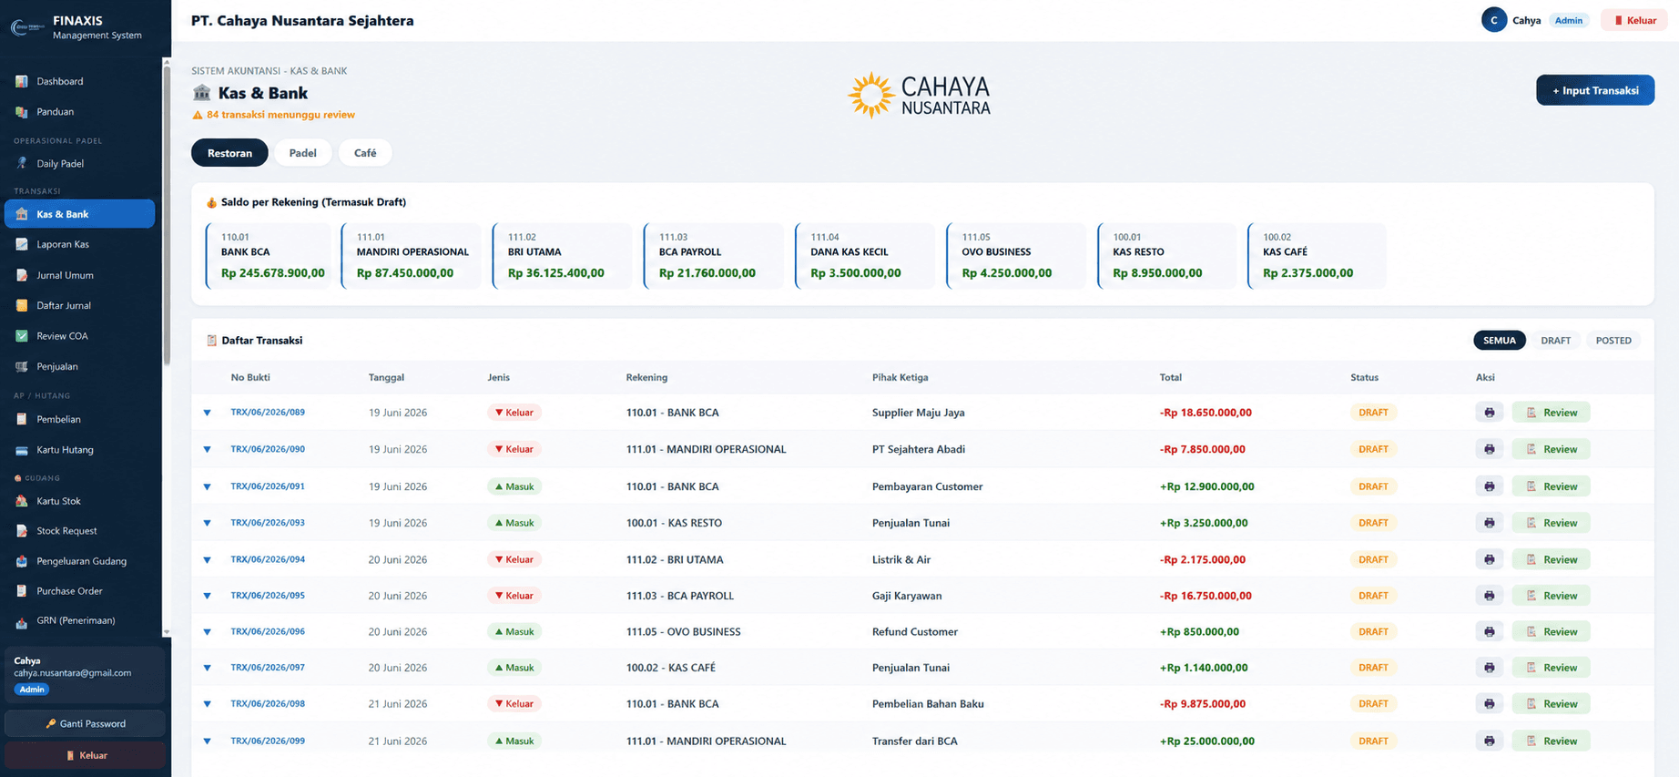This screenshot has height=777, width=1679.
Task: Click the user avatar C in header
Action: point(1493,20)
